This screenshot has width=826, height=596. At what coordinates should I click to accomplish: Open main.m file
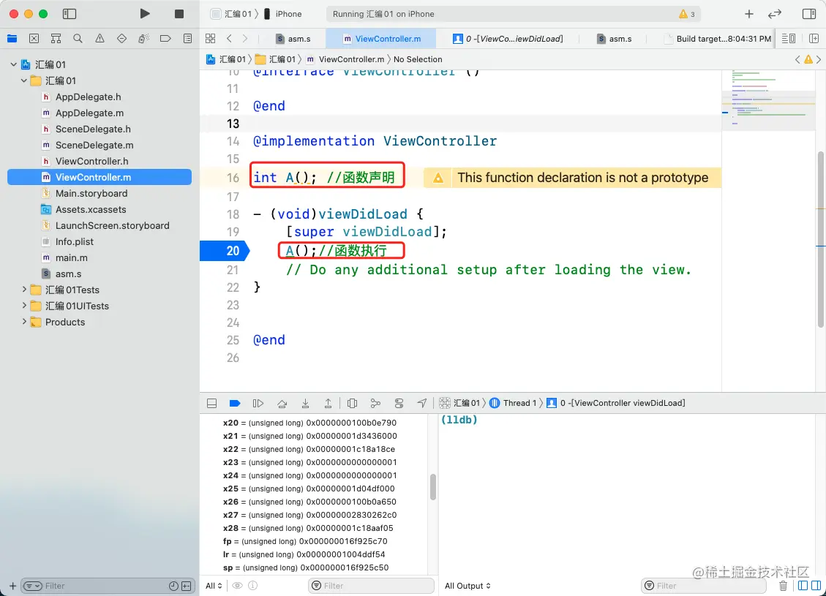click(71, 257)
